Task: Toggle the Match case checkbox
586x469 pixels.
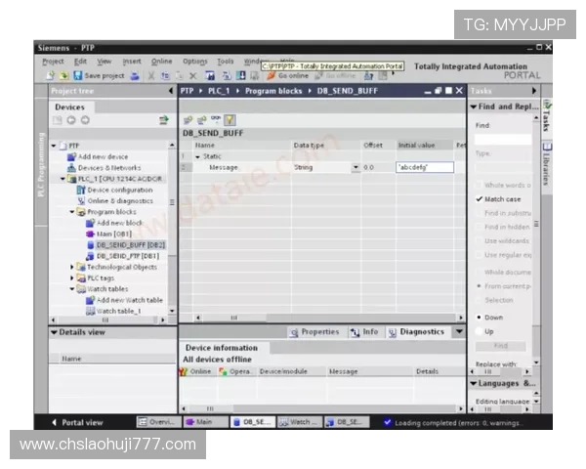Action: tap(480, 199)
